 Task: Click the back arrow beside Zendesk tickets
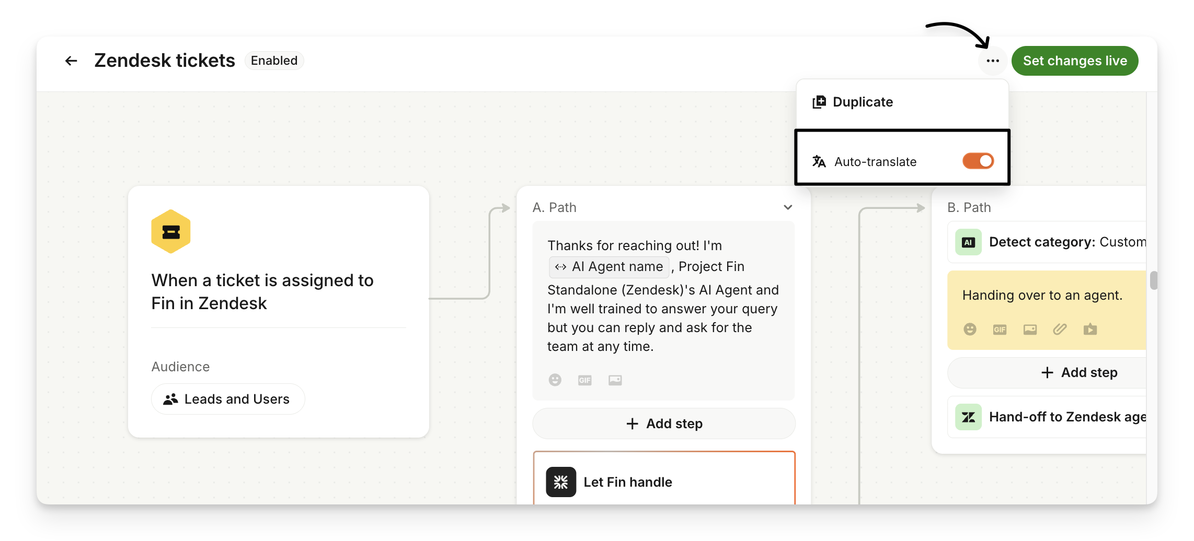coord(71,61)
